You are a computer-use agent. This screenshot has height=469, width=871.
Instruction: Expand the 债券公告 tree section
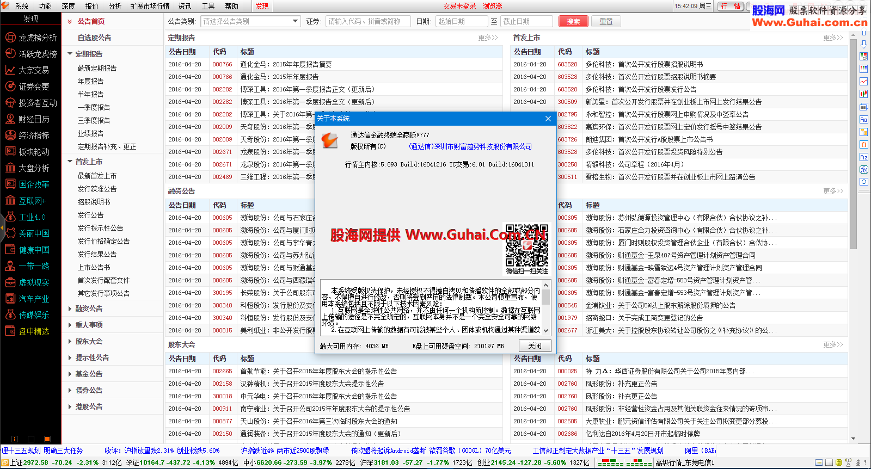[70, 390]
